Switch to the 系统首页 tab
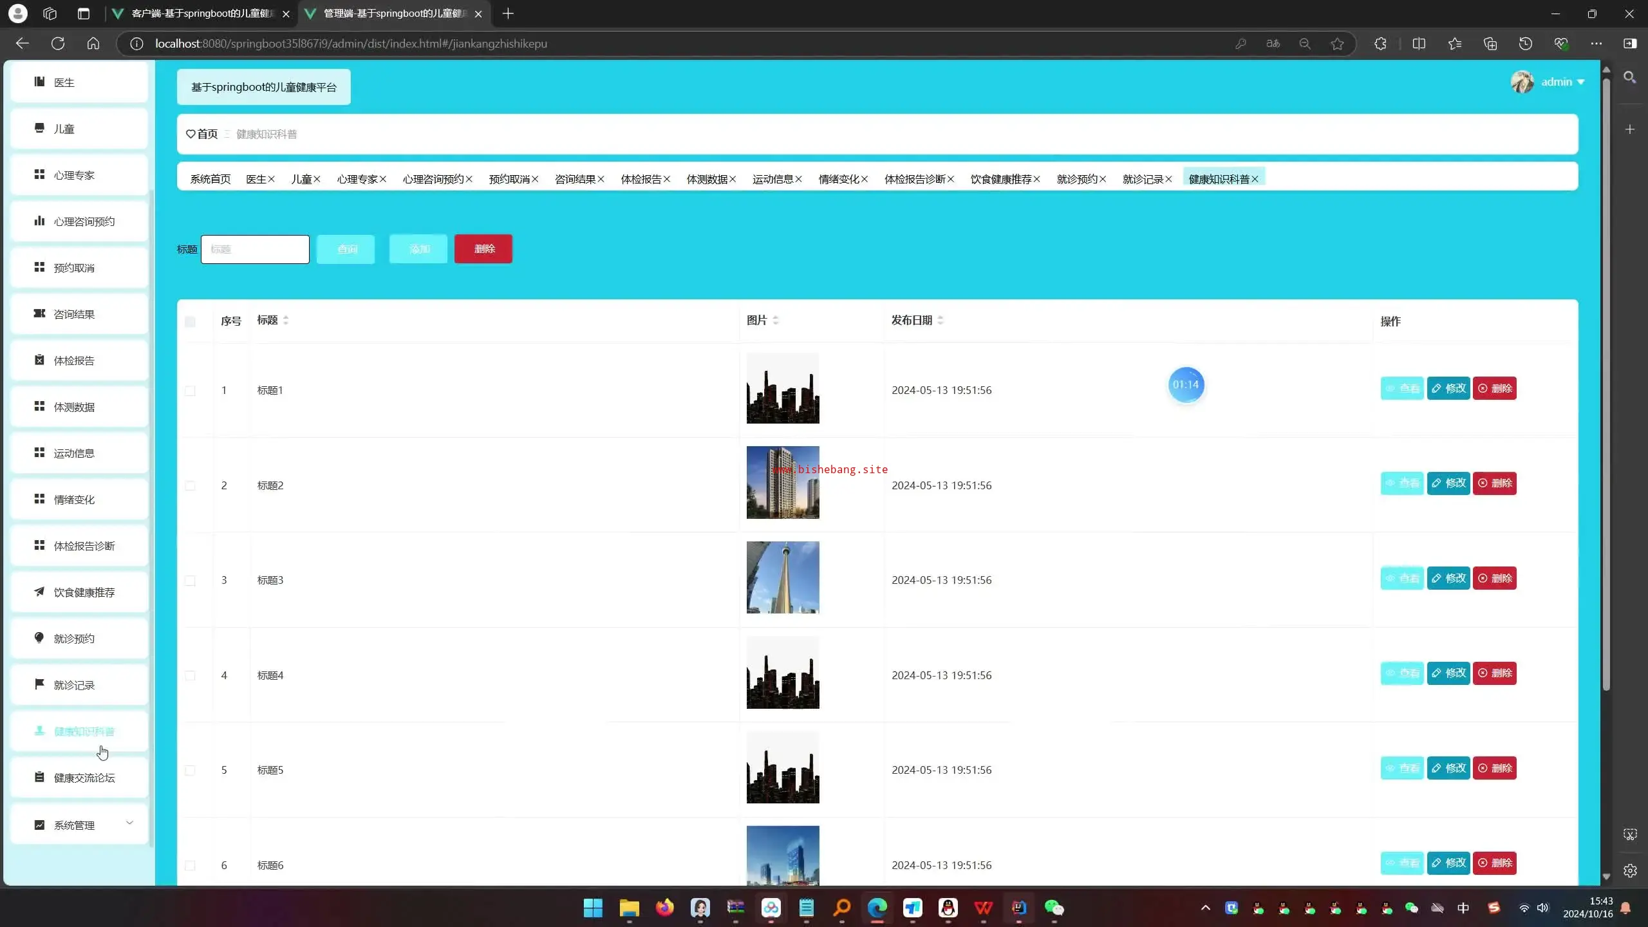1648x927 pixels. click(210, 180)
